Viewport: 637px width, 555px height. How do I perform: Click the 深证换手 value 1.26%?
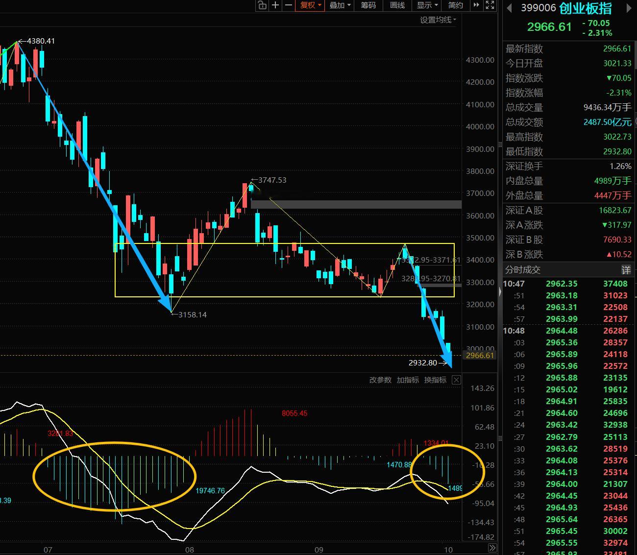click(620, 167)
